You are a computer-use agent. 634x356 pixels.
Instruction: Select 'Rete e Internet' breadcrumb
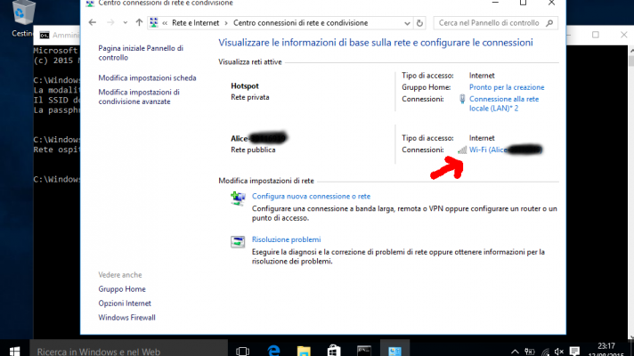coord(195,23)
